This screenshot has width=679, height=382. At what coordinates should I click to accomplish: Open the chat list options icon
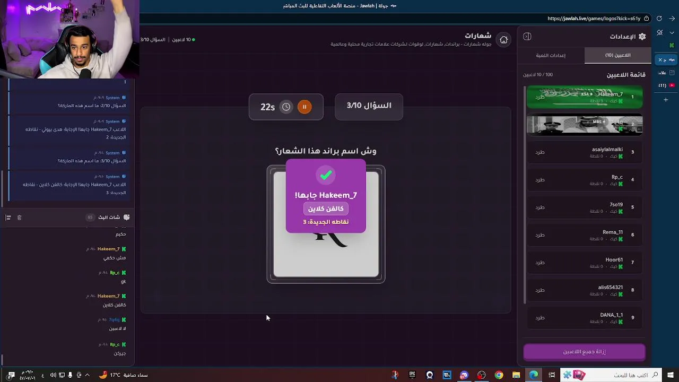pos(8,218)
